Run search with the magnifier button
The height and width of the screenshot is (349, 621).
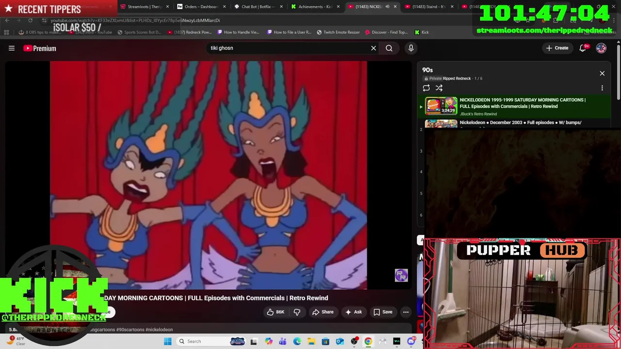click(x=389, y=48)
